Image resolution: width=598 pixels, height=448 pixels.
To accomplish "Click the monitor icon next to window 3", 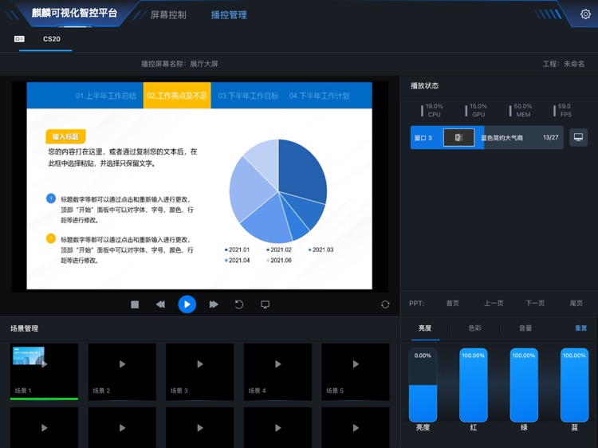I will tap(579, 137).
